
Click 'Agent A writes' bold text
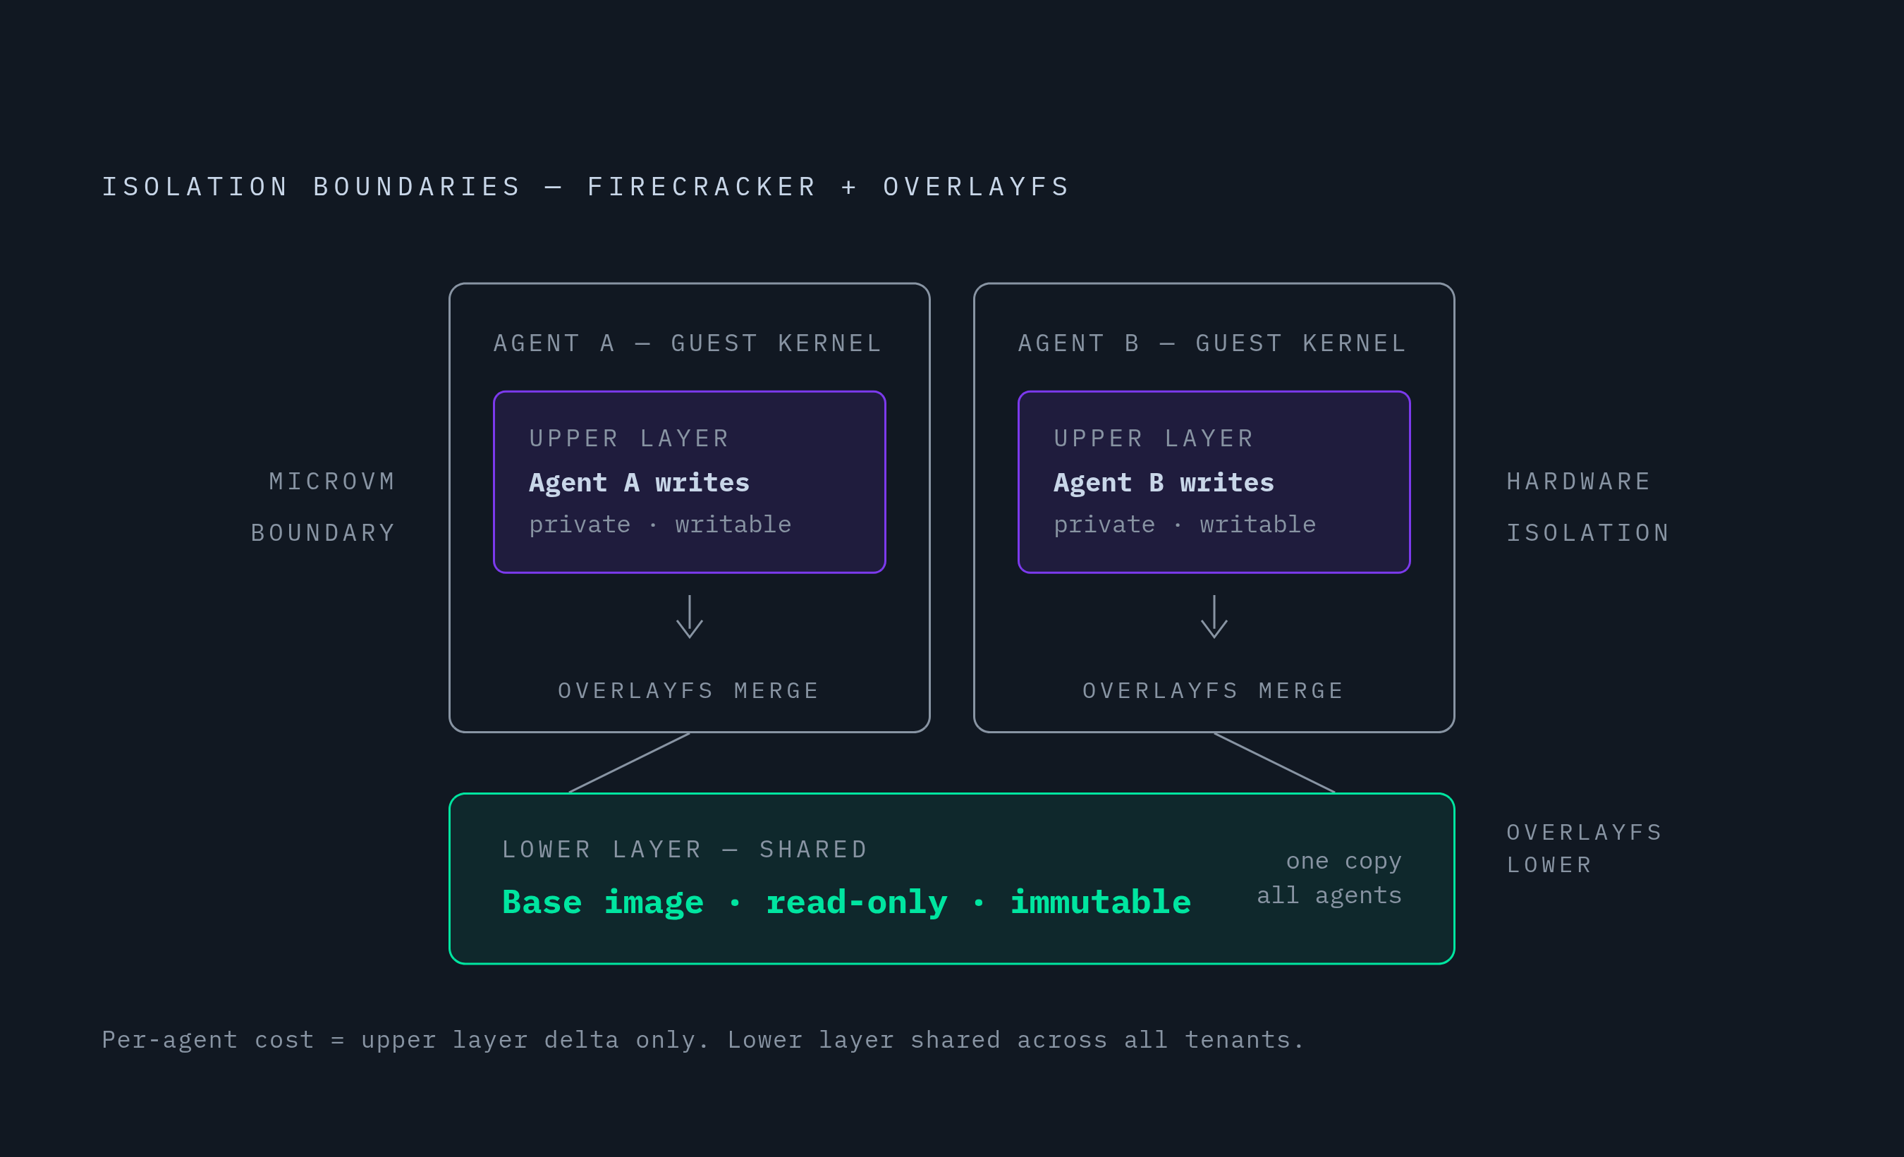pos(639,483)
